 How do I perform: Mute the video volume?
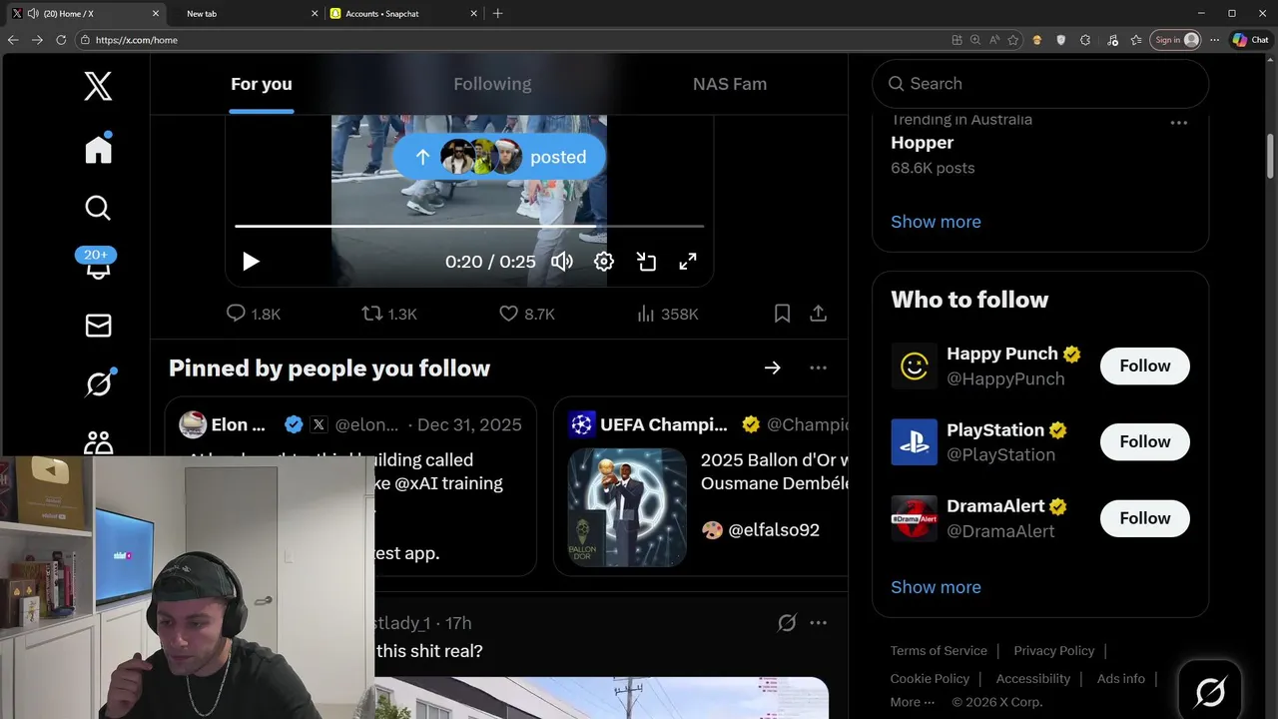(562, 262)
